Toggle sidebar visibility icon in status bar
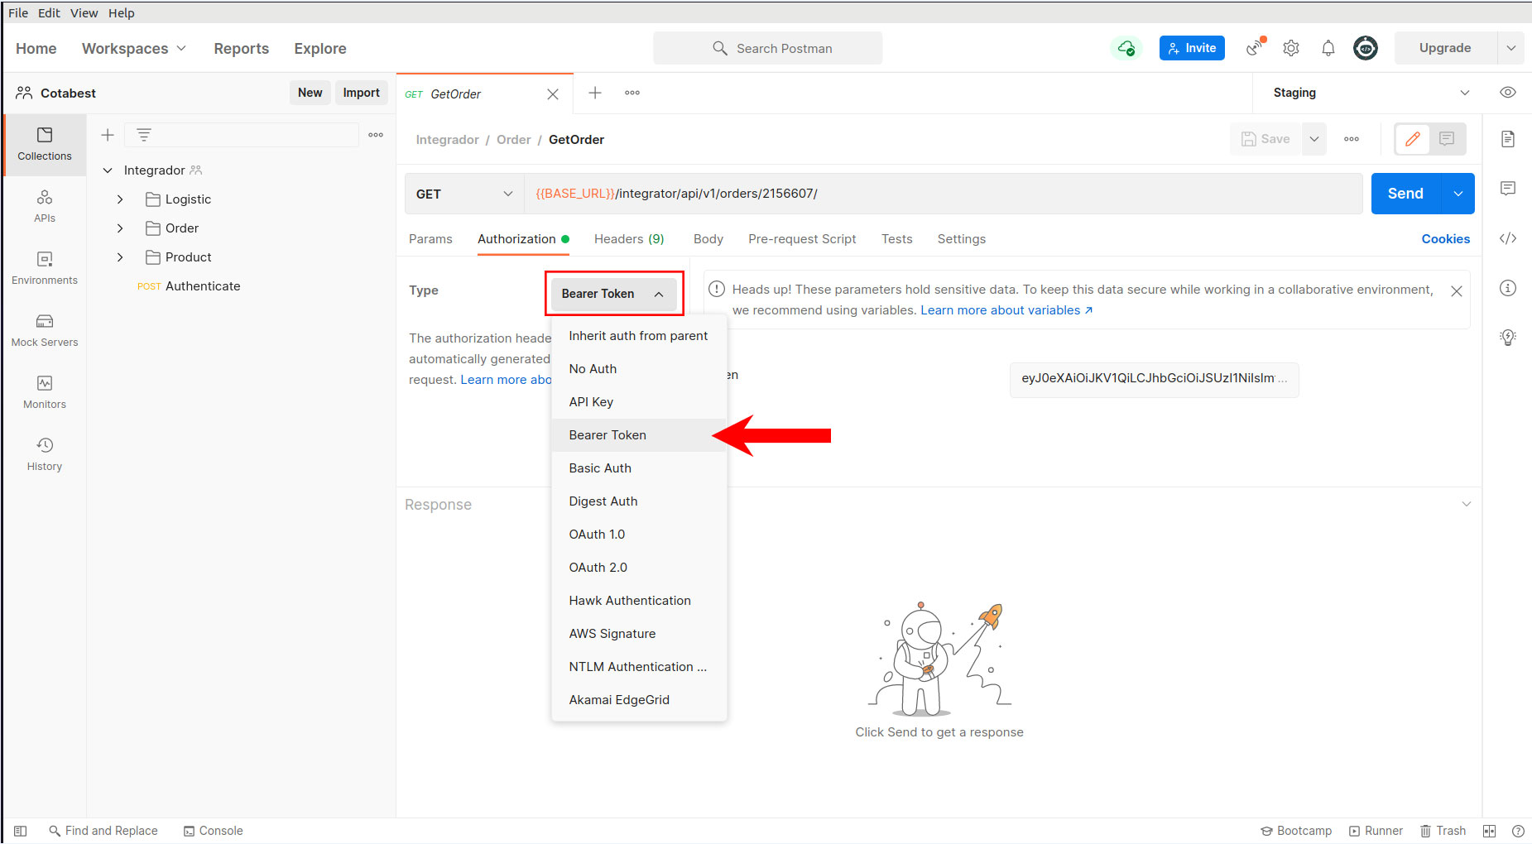 (x=21, y=831)
